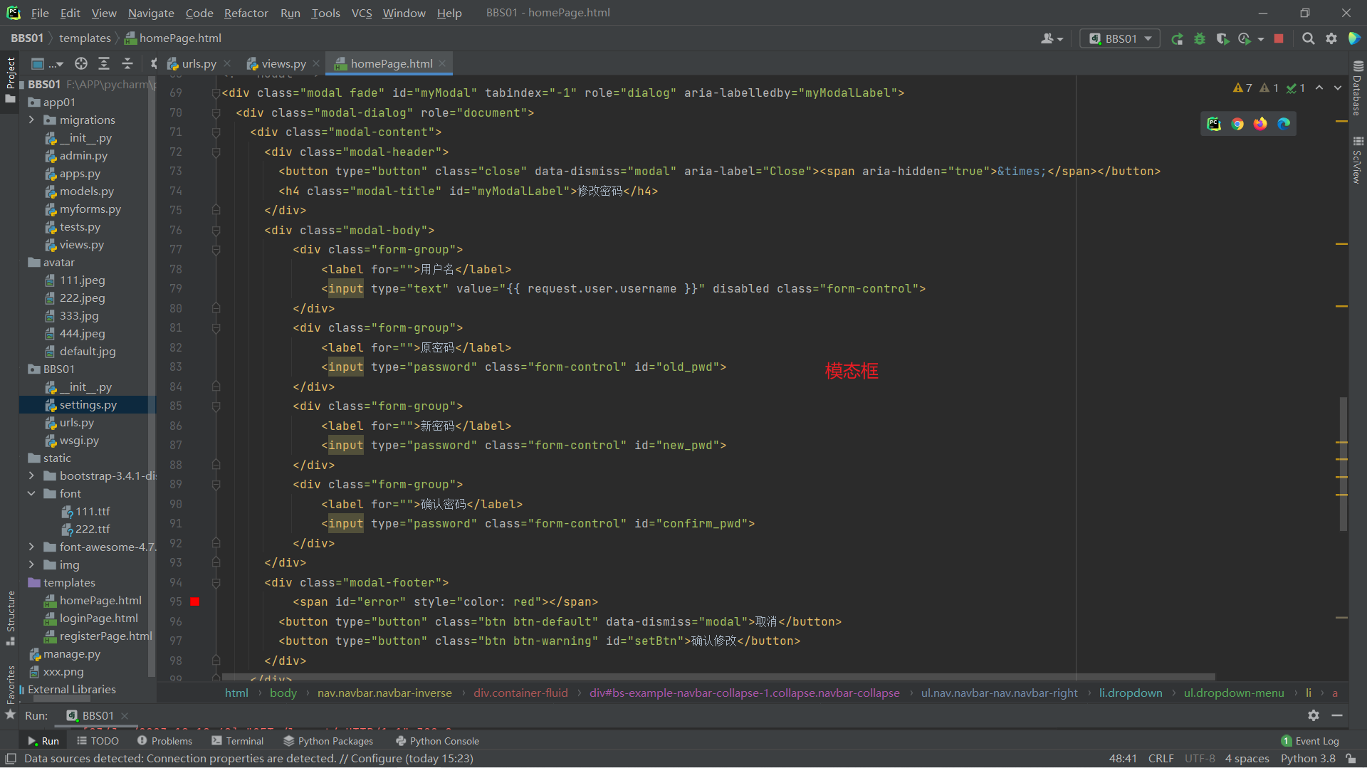Open IDE settings gear in toolbar
Viewport: 1367px width, 768px height.
point(1331,38)
